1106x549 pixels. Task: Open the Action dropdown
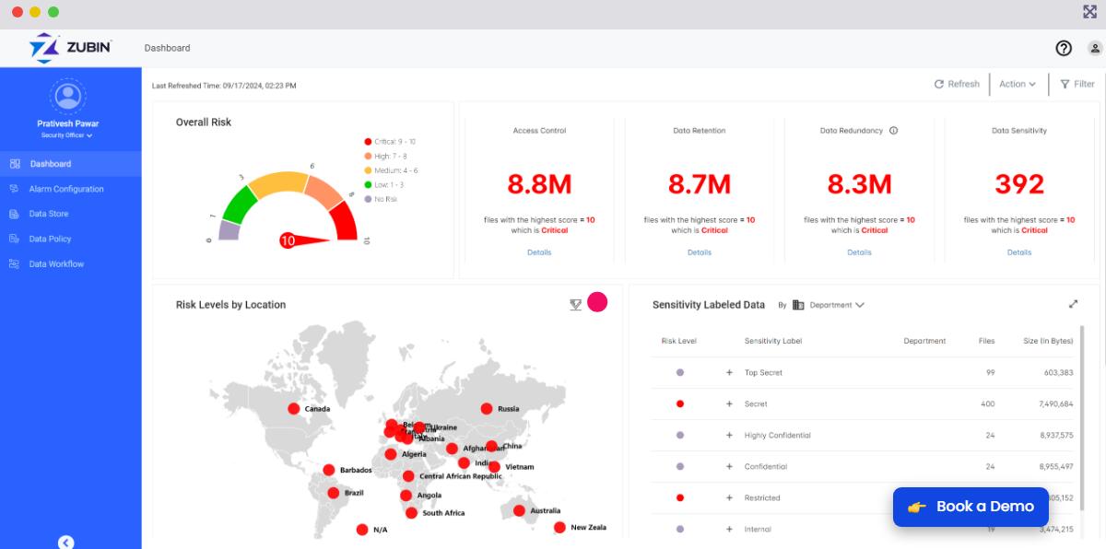[x=1017, y=84]
